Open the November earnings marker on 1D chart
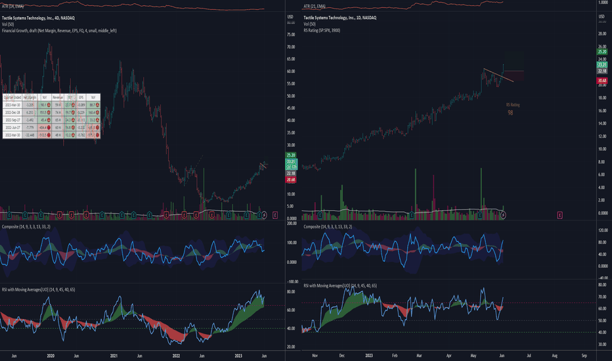This screenshot has height=361, width=612. 320,215
